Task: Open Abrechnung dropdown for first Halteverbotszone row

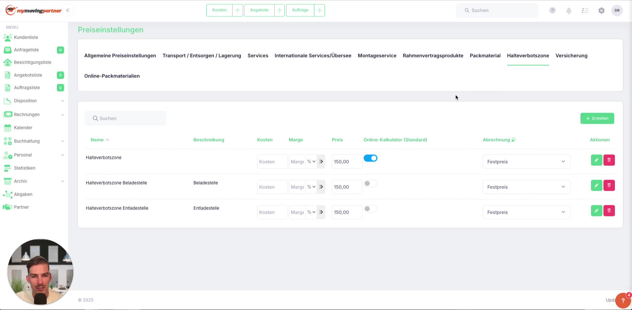Action: (527, 162)
